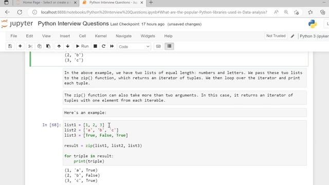Click the localhost address bar
This screenshot has width=329, height=185.
154,12
